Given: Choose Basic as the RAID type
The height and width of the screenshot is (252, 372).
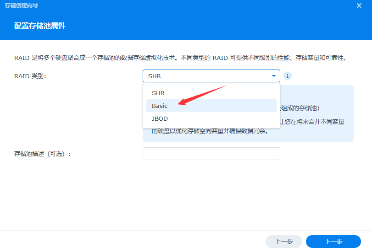Looking at the screenshot, I should pyautogui.click(x=211, y=106).
